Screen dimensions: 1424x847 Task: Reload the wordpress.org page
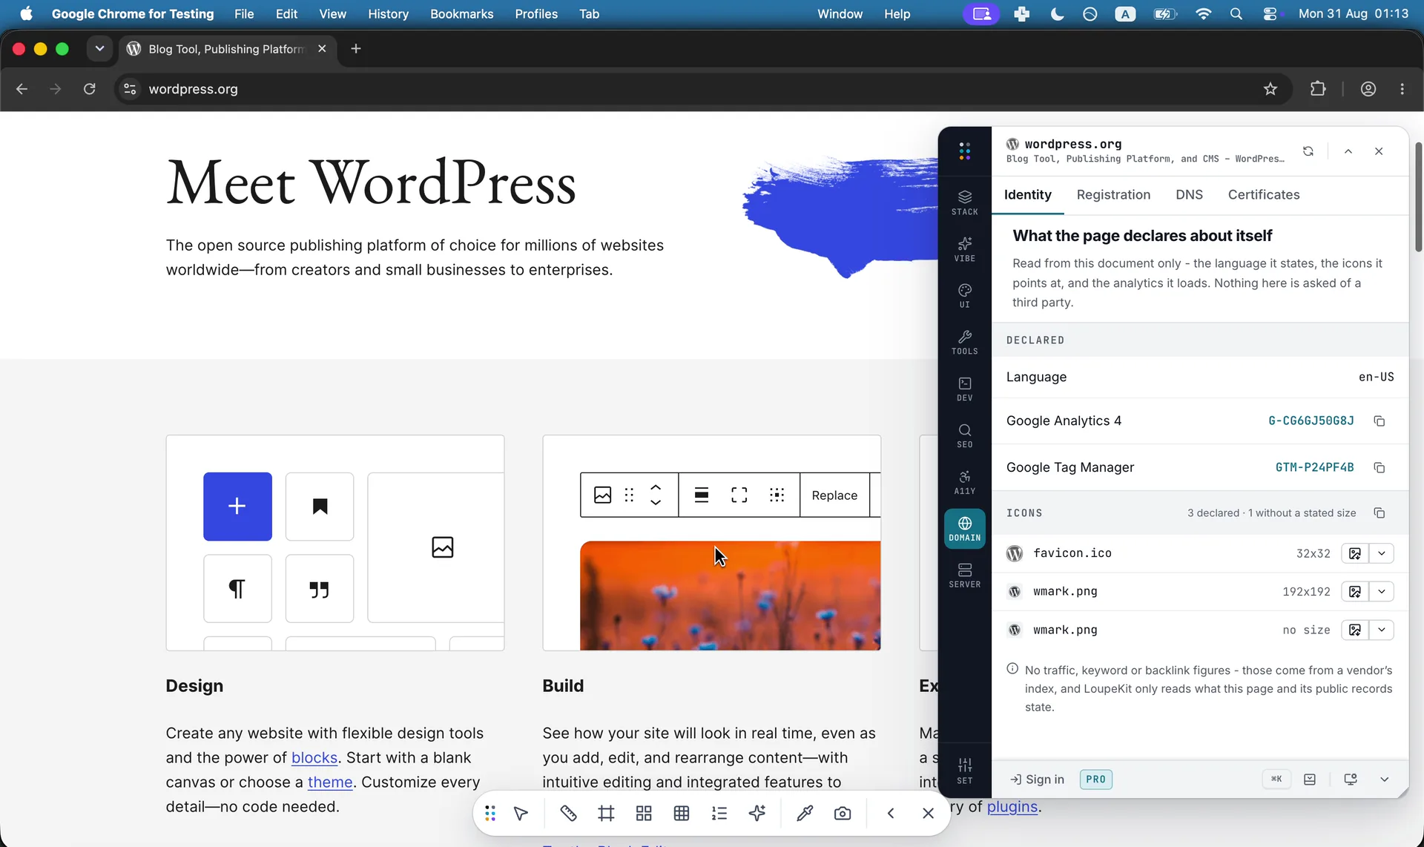pos(90,89)
